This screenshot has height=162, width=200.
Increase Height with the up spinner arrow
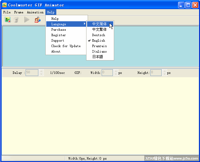coord(165,71)
